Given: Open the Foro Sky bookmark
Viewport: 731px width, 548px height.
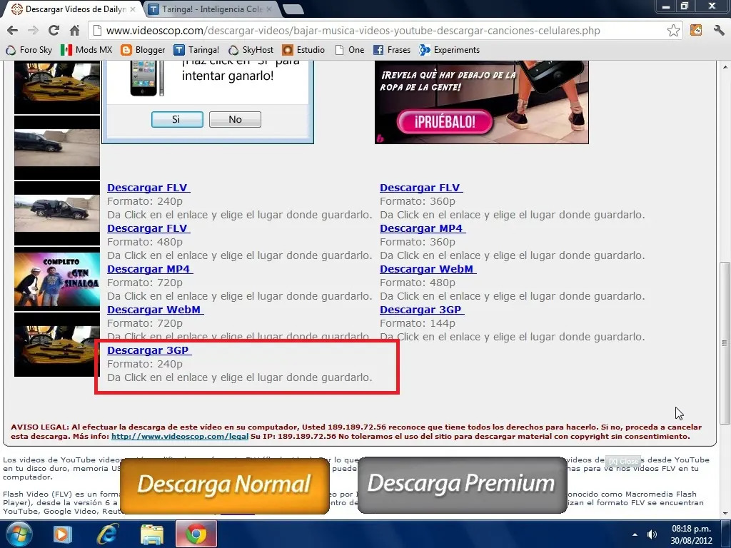Looking at the screenshot, I should pyautogui.click(x=29, y=50).
